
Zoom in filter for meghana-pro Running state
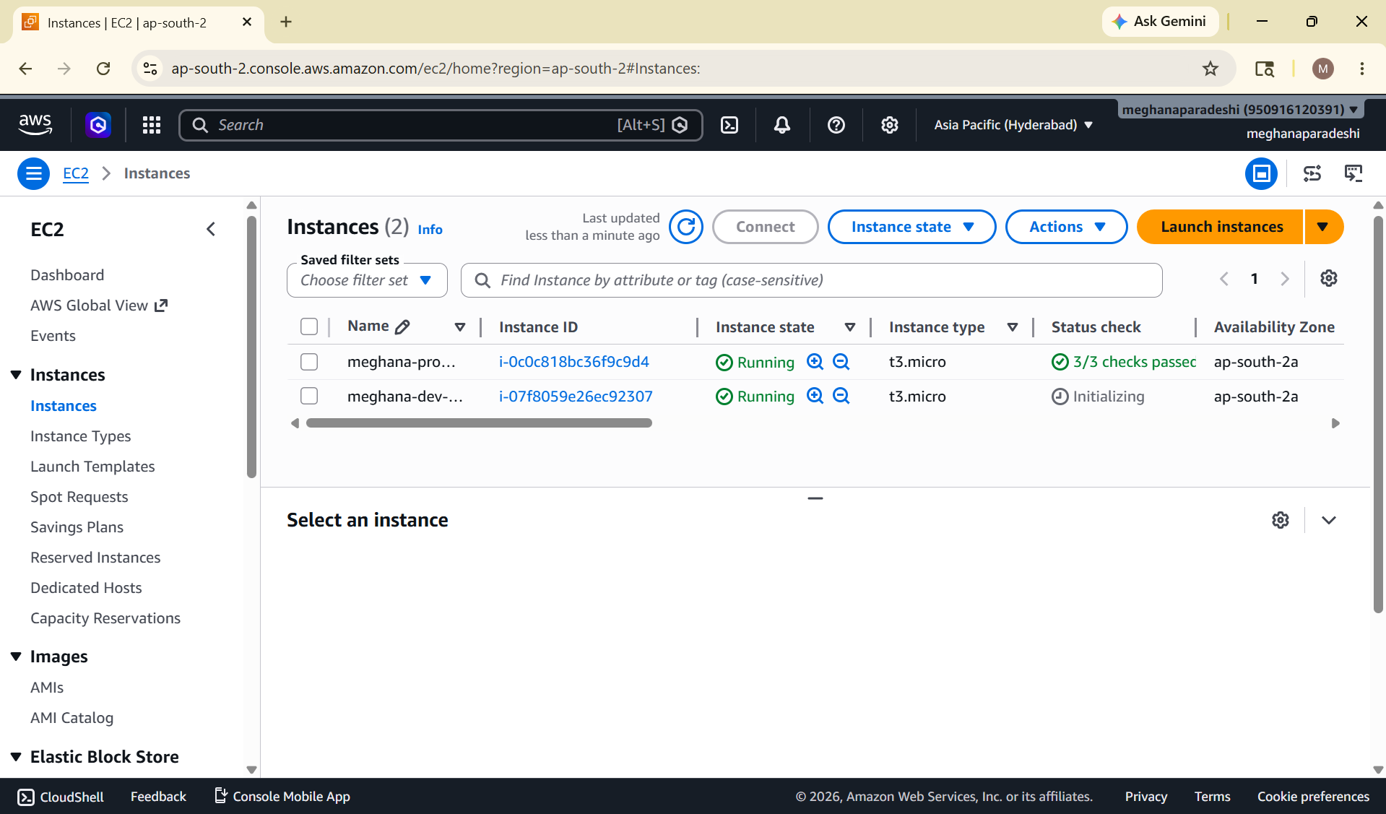(815, 361)
